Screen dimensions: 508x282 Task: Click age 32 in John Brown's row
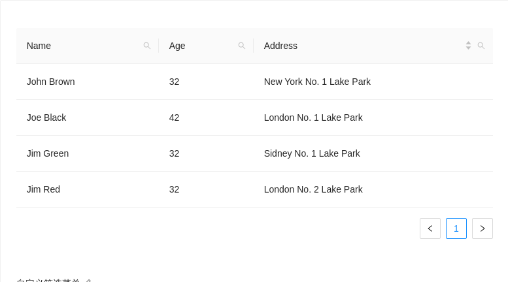[x=174, y=82]
